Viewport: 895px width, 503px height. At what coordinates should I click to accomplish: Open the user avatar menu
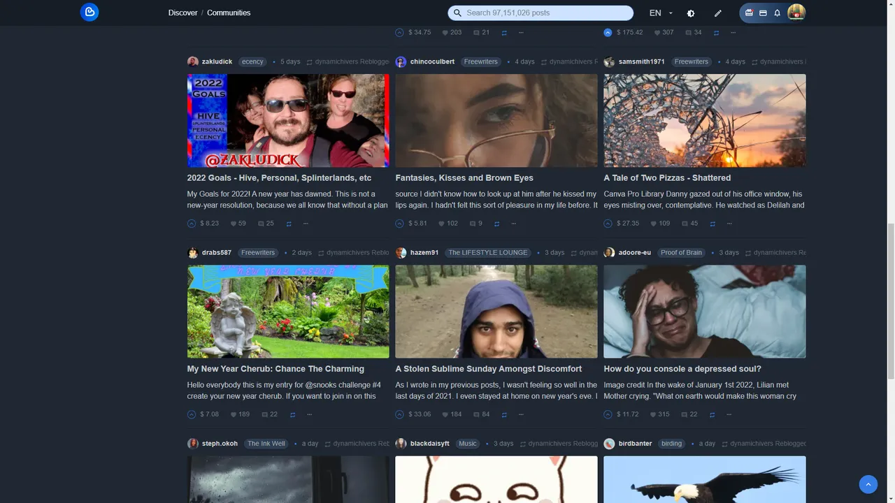point(796,13)
